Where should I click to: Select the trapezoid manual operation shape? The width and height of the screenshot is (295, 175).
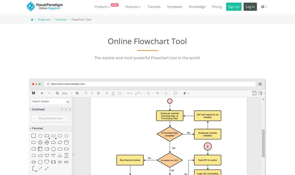coord(47,155)
